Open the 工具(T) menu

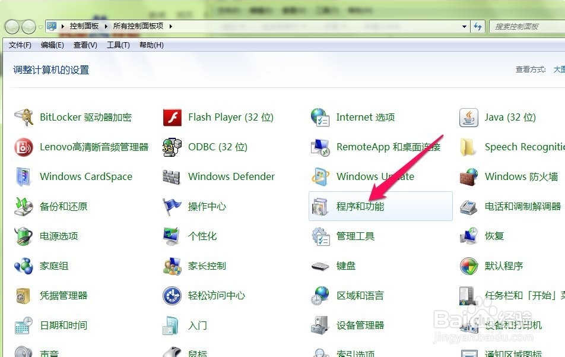tap(118, 45)
